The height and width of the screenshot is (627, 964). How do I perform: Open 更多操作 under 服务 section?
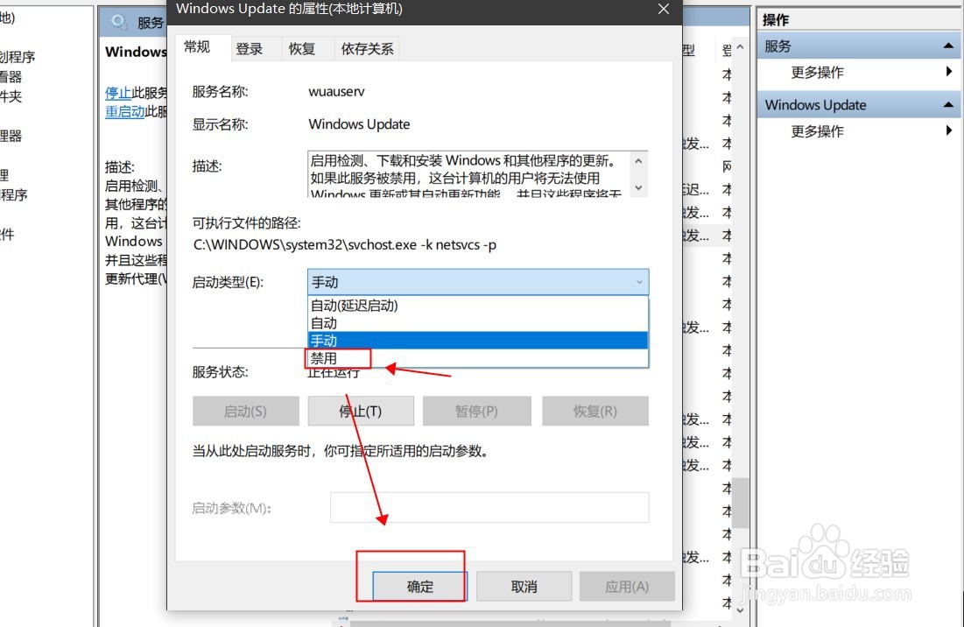[x=817, y=73]
